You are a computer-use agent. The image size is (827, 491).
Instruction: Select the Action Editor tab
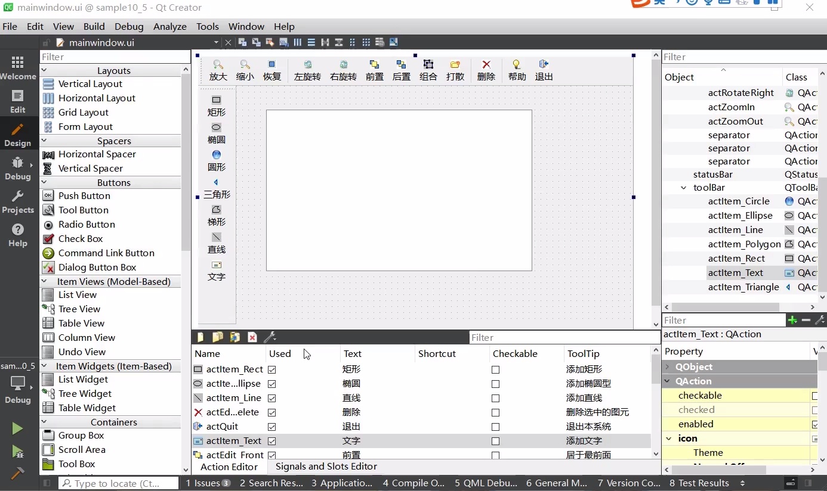coord(229,467)
